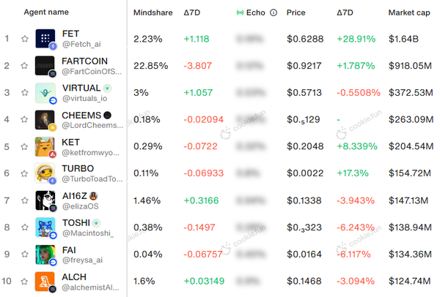
Task: Click the price Δ7D column header
Action: (345, 12)
